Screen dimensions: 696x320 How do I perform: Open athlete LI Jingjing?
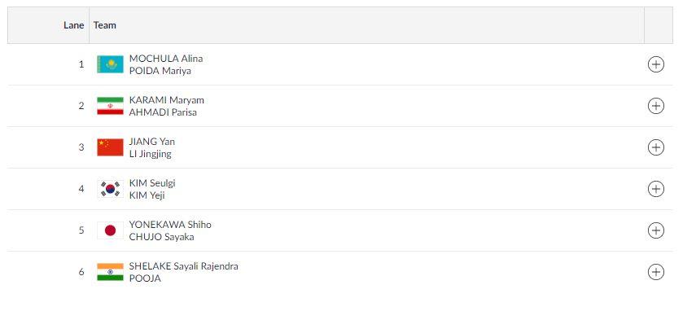[x=150, y=154]
